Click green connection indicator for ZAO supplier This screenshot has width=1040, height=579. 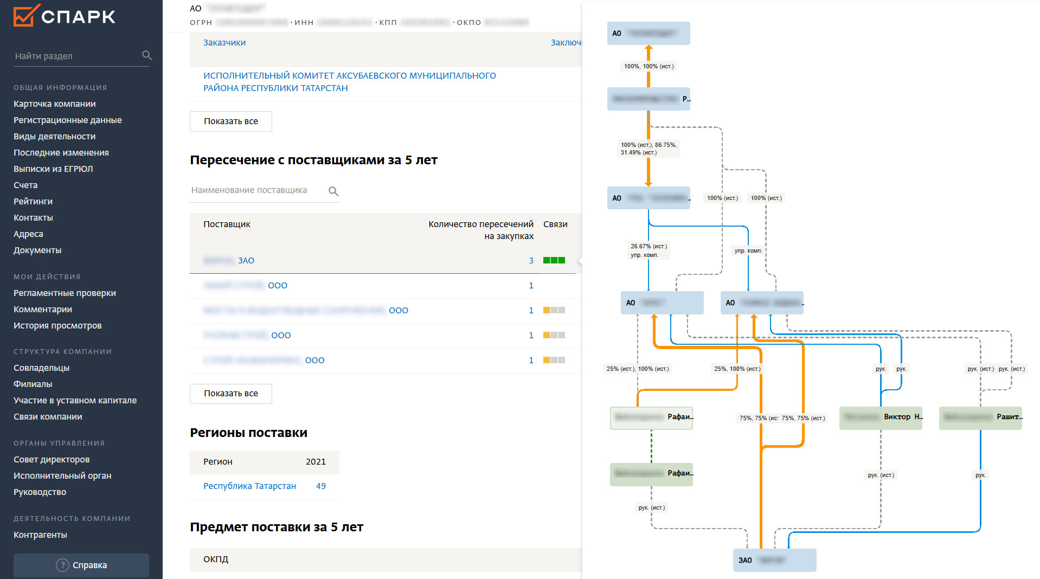click(554, 260)
